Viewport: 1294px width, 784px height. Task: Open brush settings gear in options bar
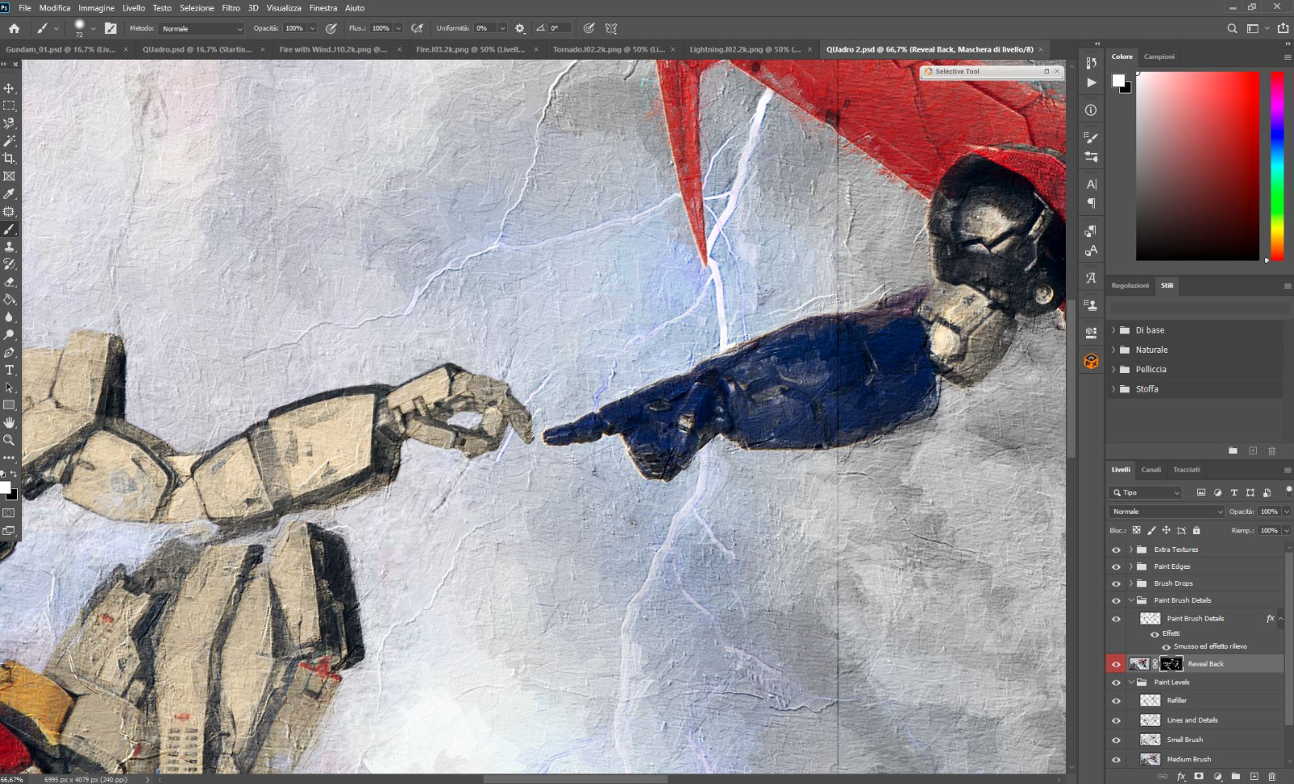[x=520, y=28]
